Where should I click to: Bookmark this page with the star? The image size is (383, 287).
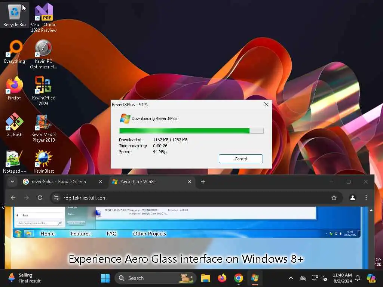[334, 198]
